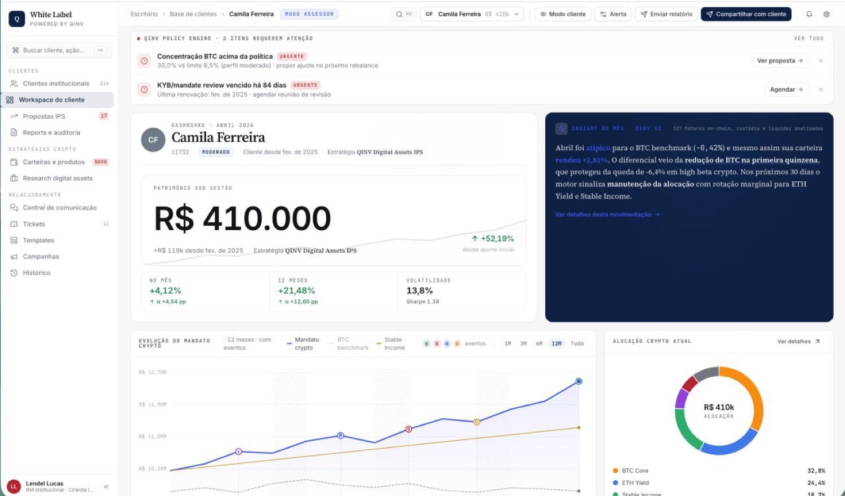The height and width of the screenshot is (496, 845).
Task: Open the notifications bell icon
Action: [809, 14]
